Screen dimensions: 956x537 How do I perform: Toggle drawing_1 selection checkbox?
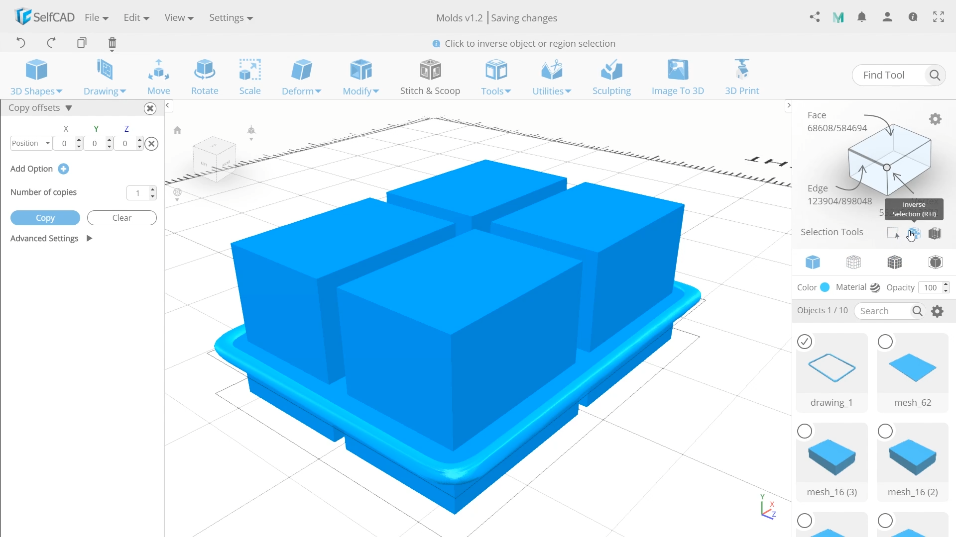point(805,342)
